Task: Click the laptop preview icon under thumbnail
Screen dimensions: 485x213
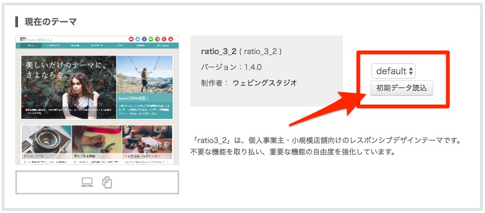Action: coord(87,182)
